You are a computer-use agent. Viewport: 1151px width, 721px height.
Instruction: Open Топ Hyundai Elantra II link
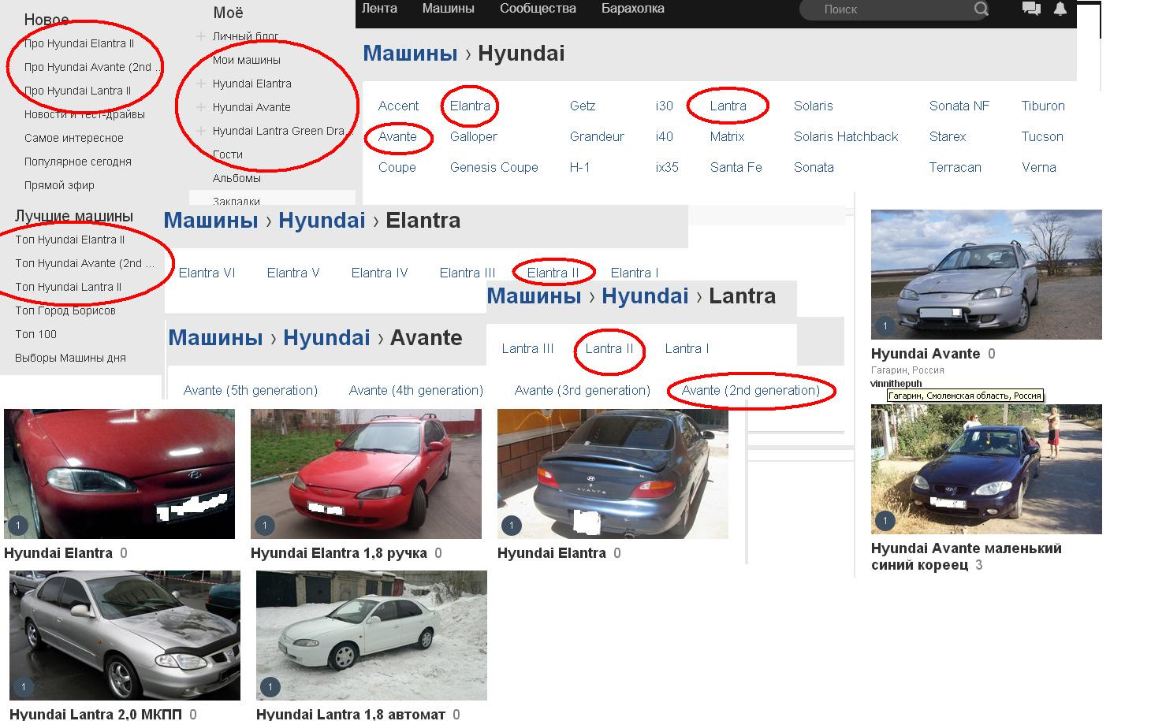[x=69, y=240]
